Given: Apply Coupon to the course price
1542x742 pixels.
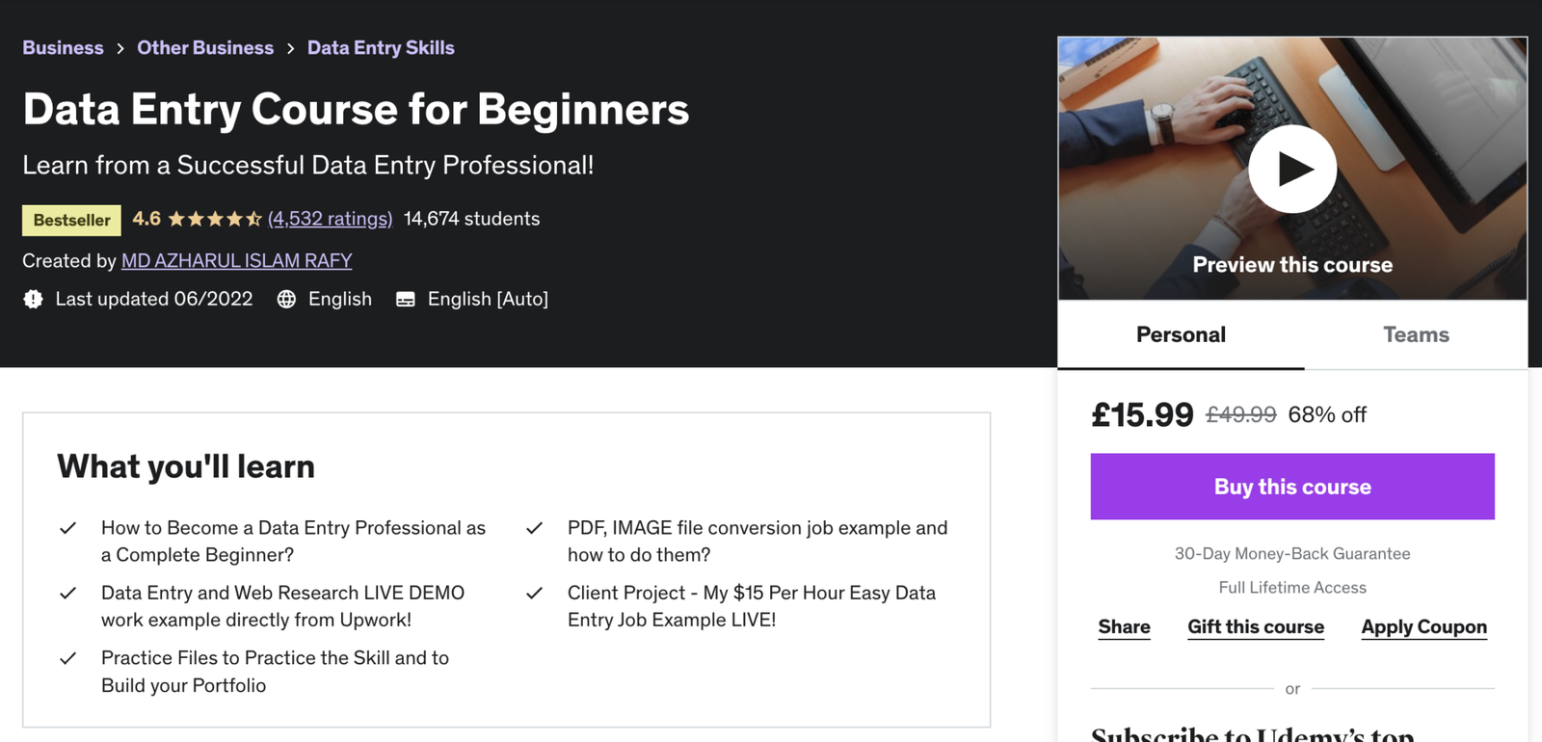Looking at the screenshot, I should 1423,626.
